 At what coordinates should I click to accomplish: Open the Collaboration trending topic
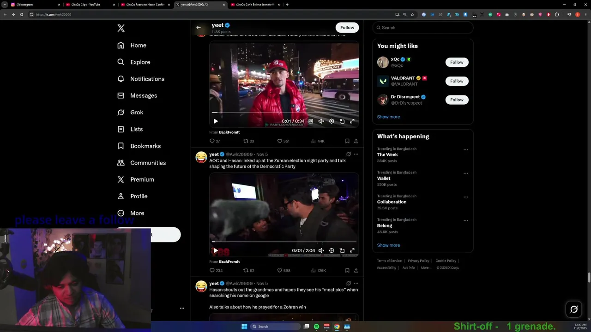[x=392, y=202]
